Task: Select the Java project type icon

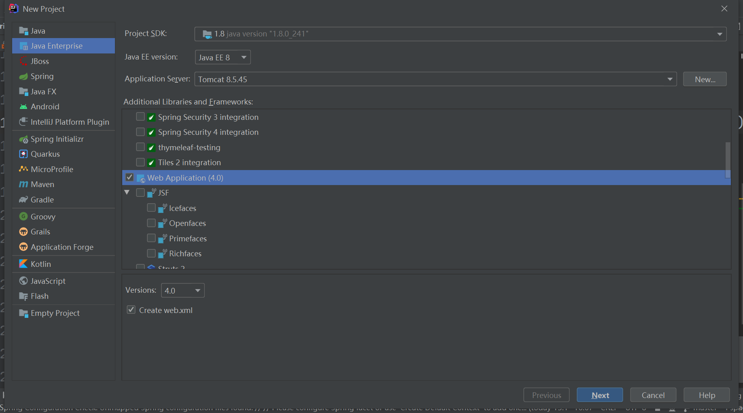Action: [x=23, y=31]
